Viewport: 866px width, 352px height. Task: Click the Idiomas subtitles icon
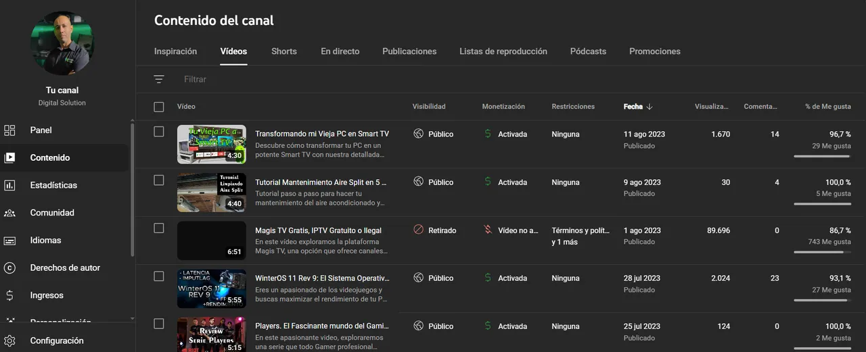click(9, 241)
